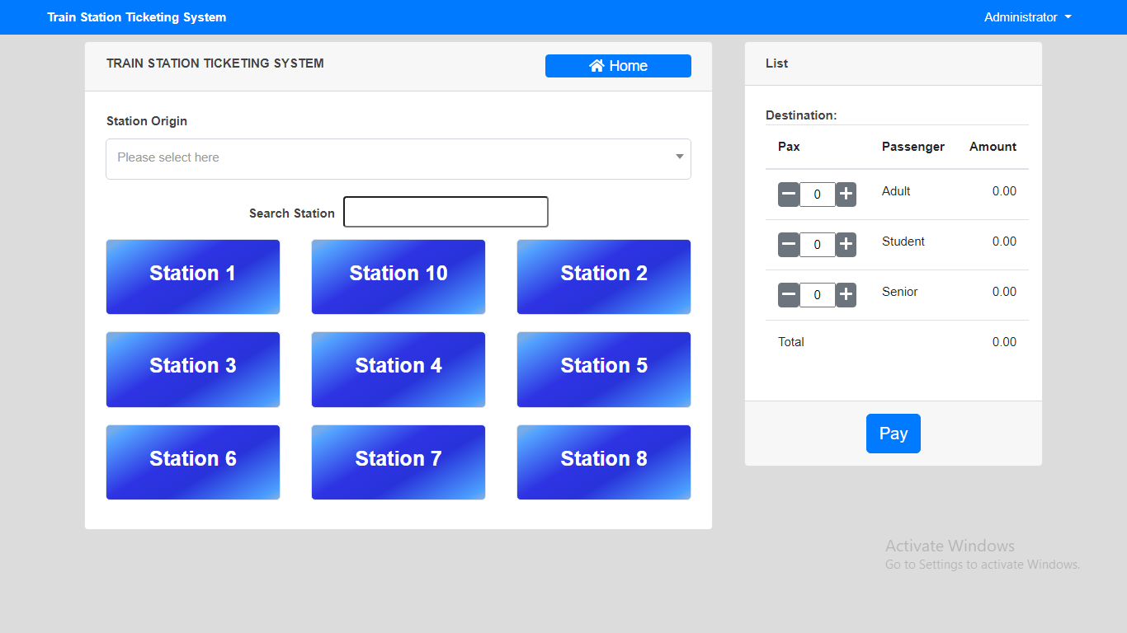Decrease Student count using minus icon
This screenshot has height=633, width=1127.
pos(789,245)
